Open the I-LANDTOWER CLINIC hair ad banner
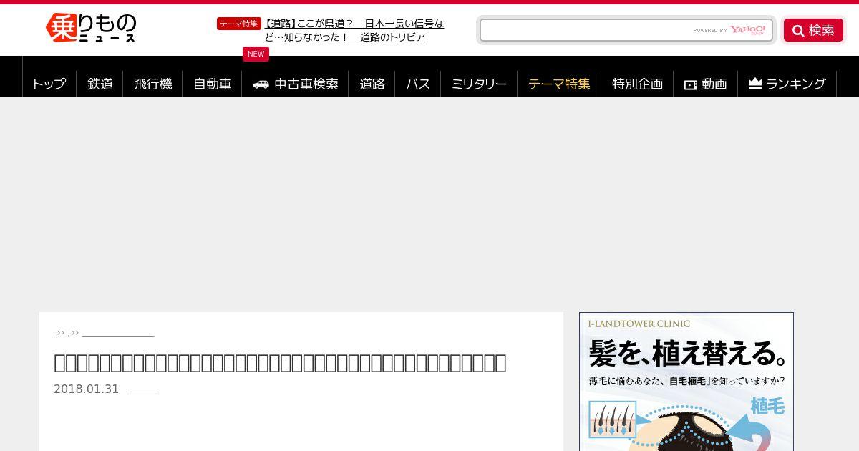 tap(686, 382)
